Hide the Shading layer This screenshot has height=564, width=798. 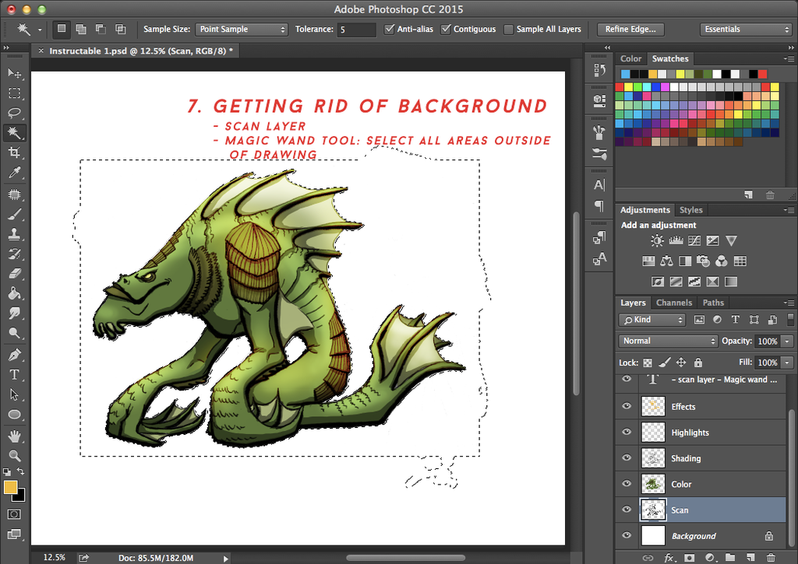(x=626, y=458)
